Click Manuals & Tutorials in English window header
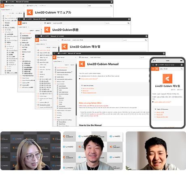 pyautogui.click(x=74, y=53)
